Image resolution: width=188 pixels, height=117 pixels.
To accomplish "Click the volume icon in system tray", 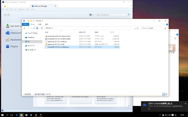I will (170, 115).
